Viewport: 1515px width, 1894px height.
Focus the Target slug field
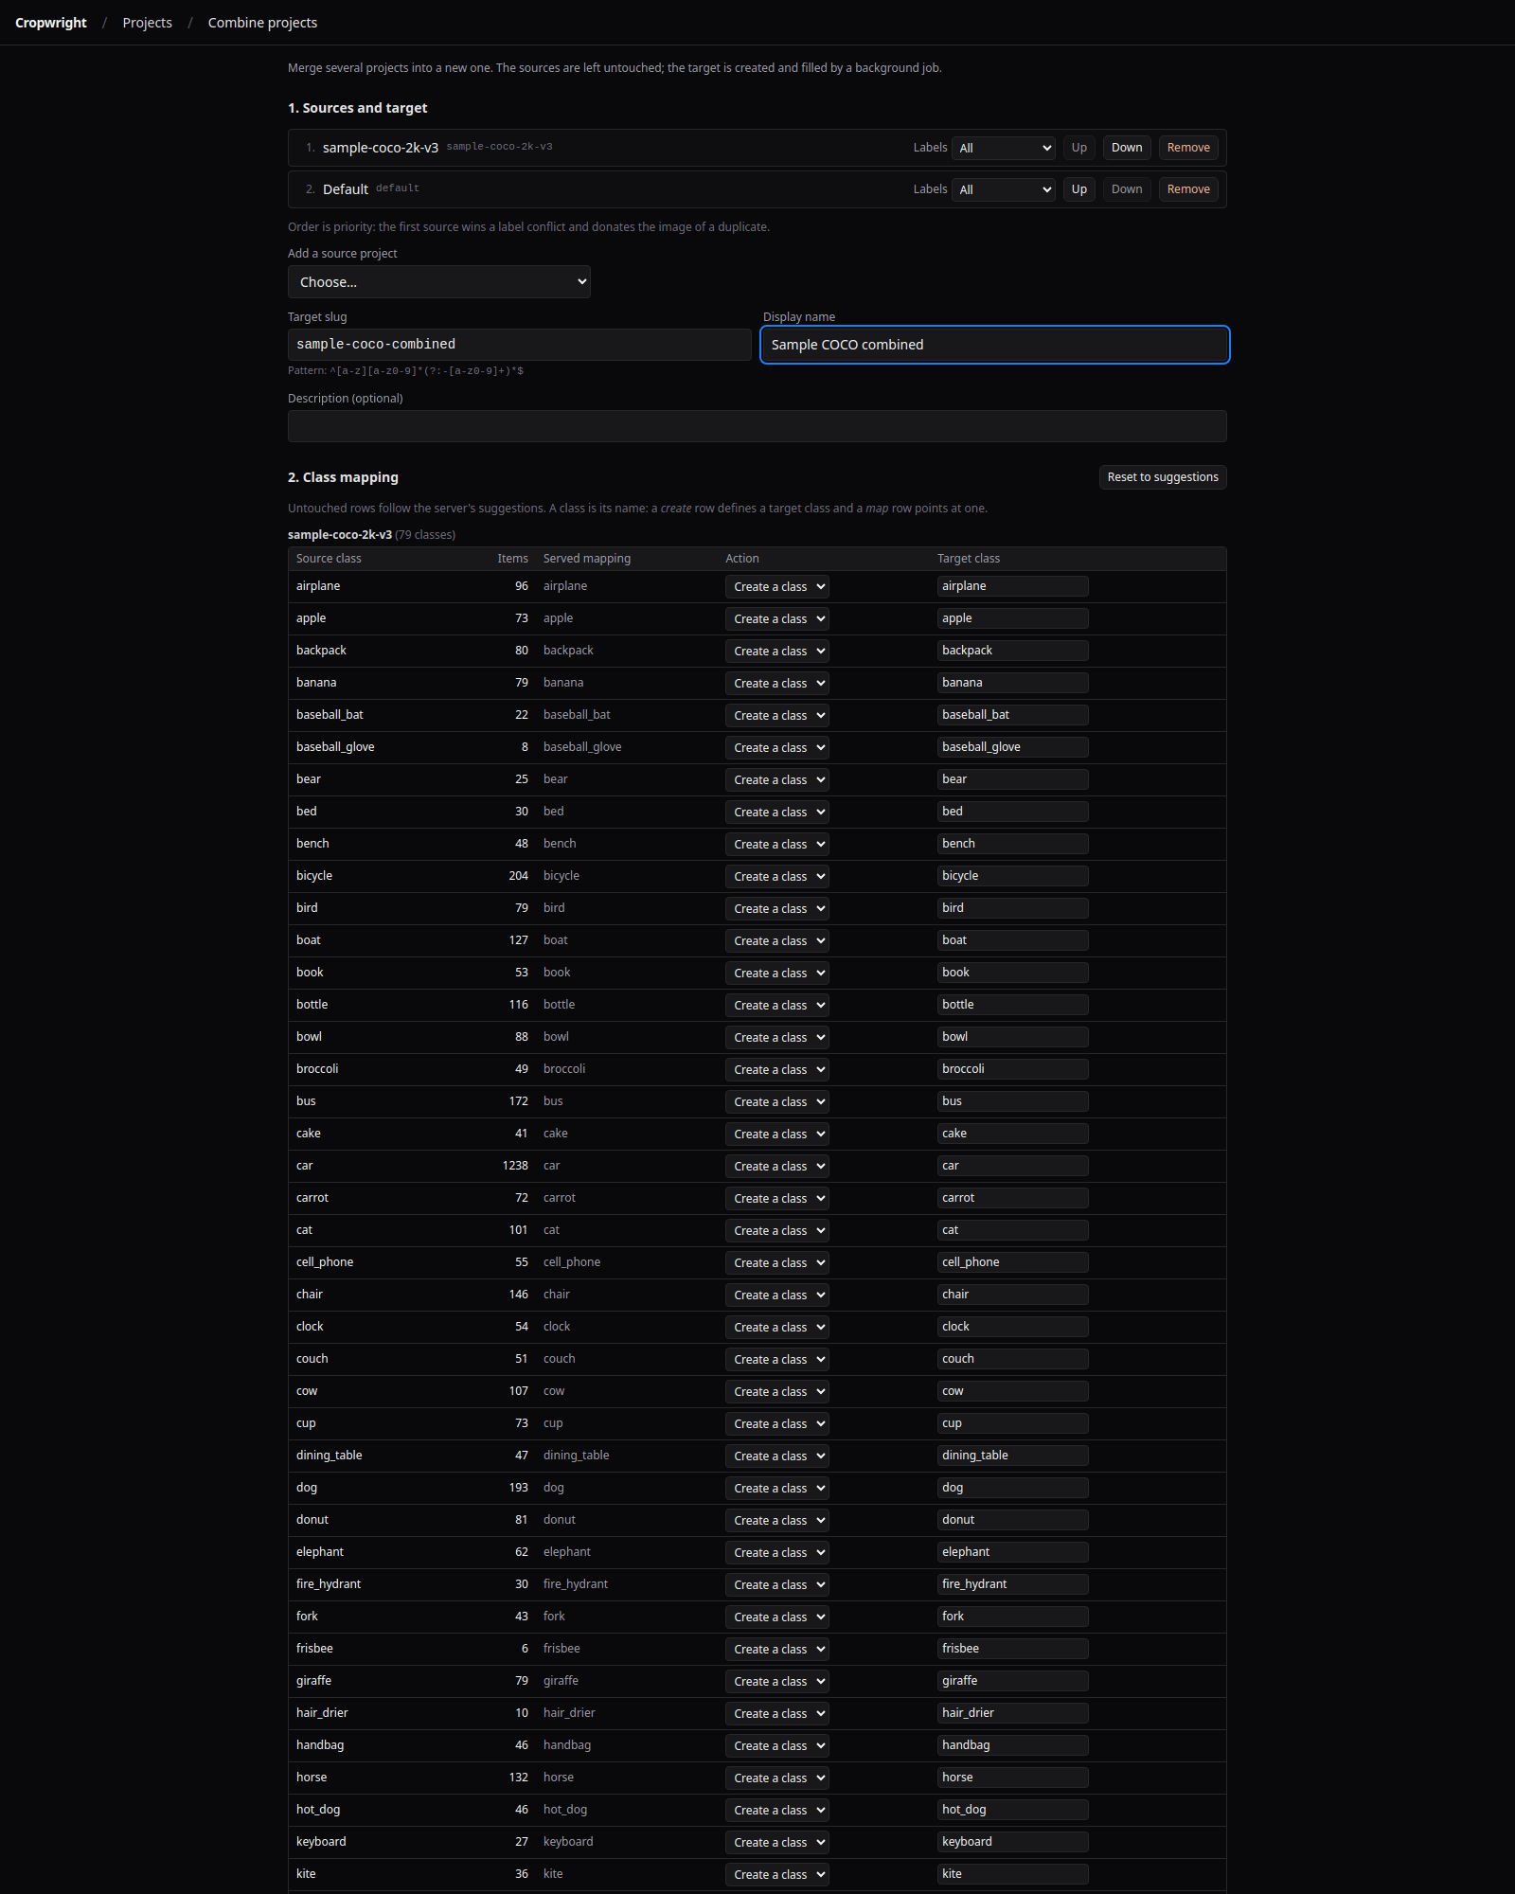coord(520,345)
